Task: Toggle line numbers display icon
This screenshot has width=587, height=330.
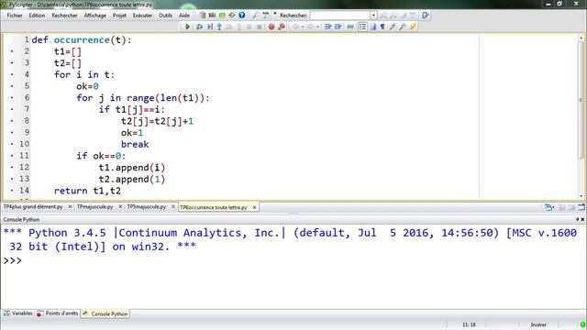Action: pos(362,27)
